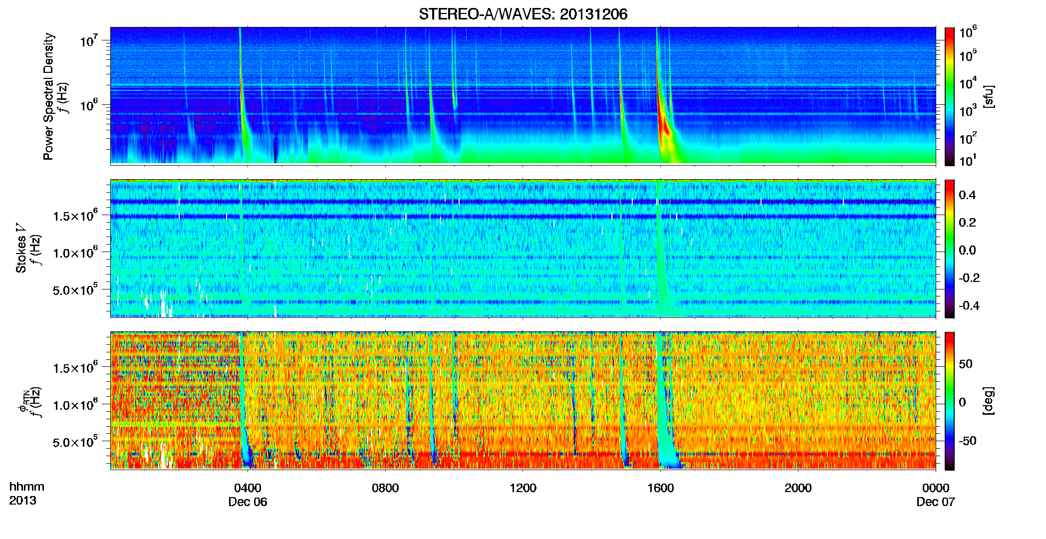Click the Power Spectral Density axis label
This screenshot has width=1046, height=539.
coord(49,96)
